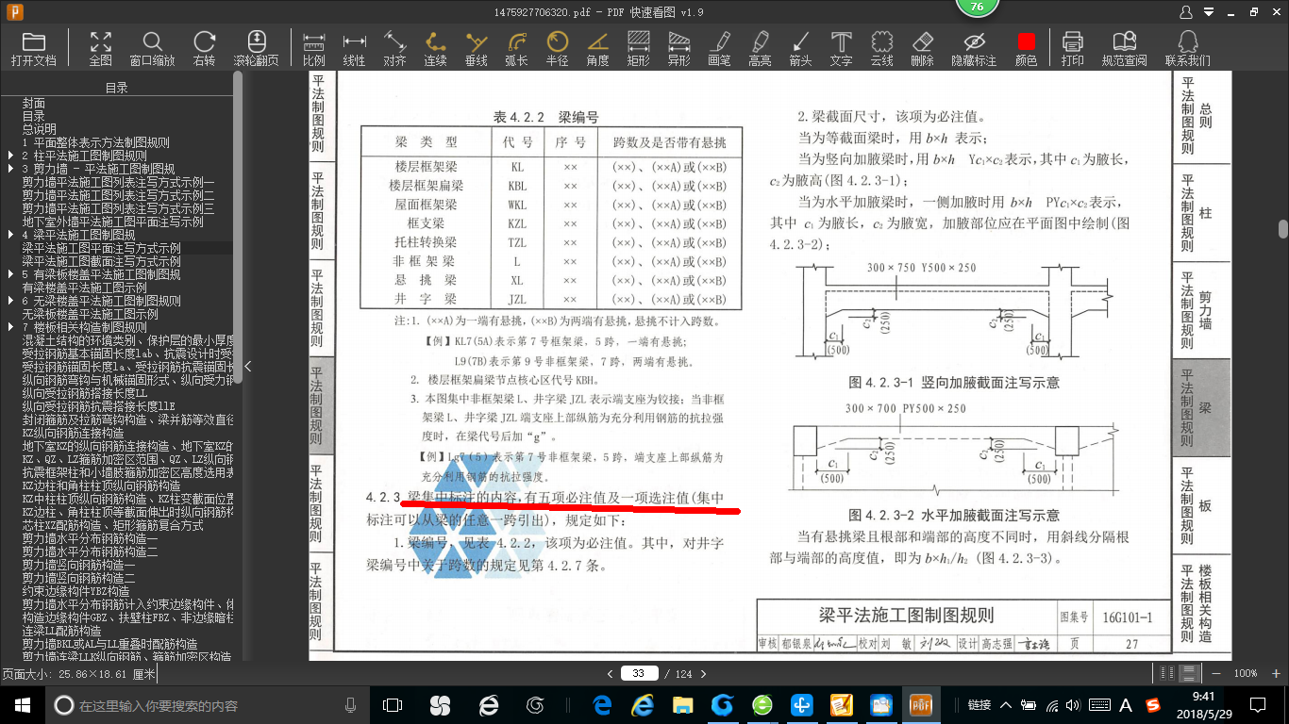The width and height of the screenshot is (1289, 724).
Task: Select the 线性 linear measurement tool
Action: click(x=354, y=48)
